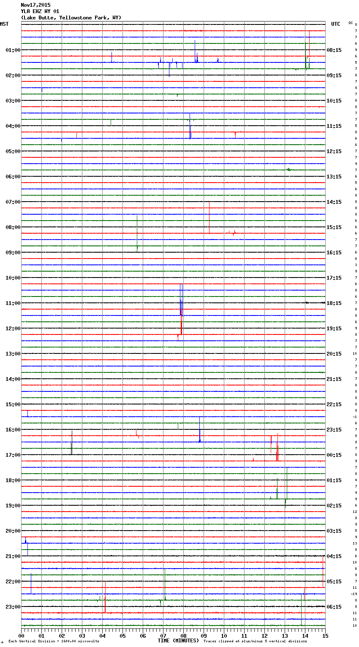Select the -19 value in DC column

tap(354, 594)
